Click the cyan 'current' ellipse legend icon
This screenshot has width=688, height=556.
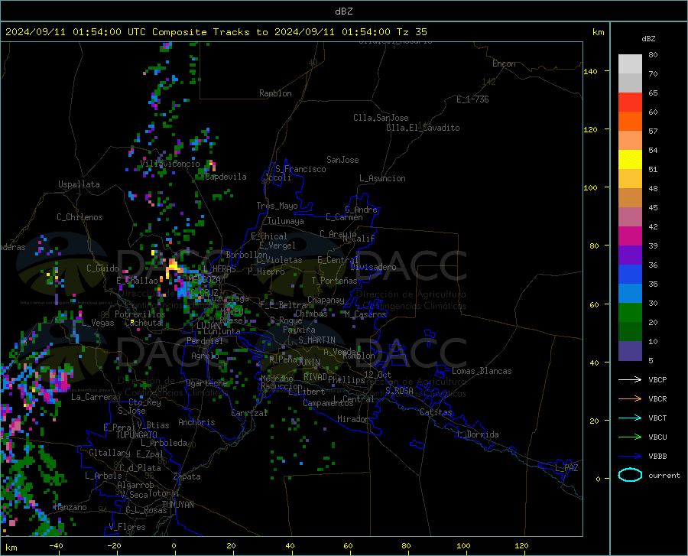pos(630,475)
